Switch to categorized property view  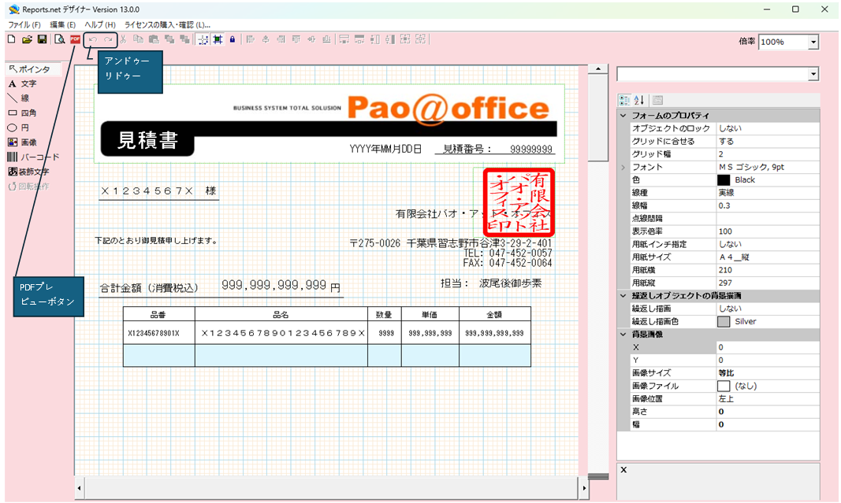click(624, 100)
